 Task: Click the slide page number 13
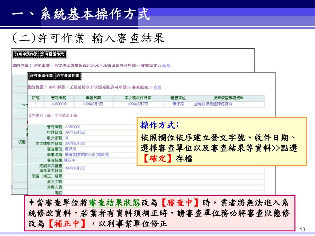302,229
